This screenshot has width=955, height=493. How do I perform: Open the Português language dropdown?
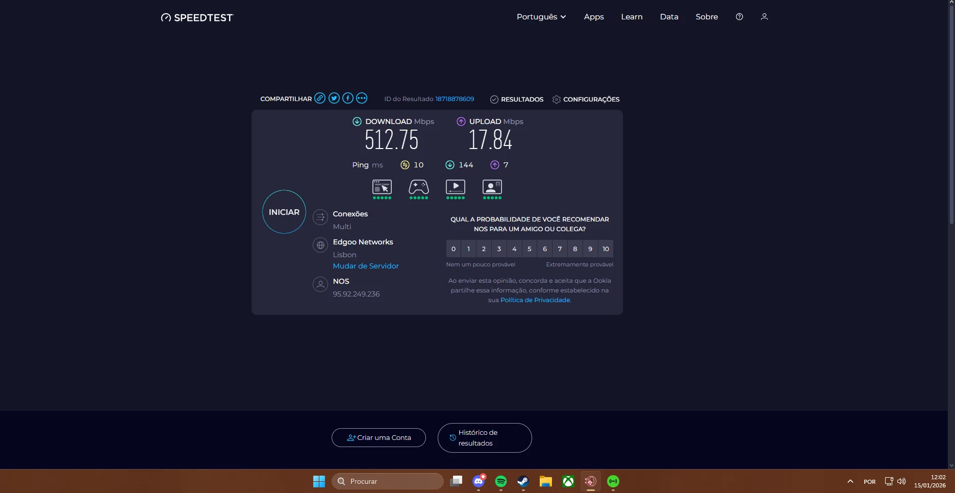tap(541, 17)
